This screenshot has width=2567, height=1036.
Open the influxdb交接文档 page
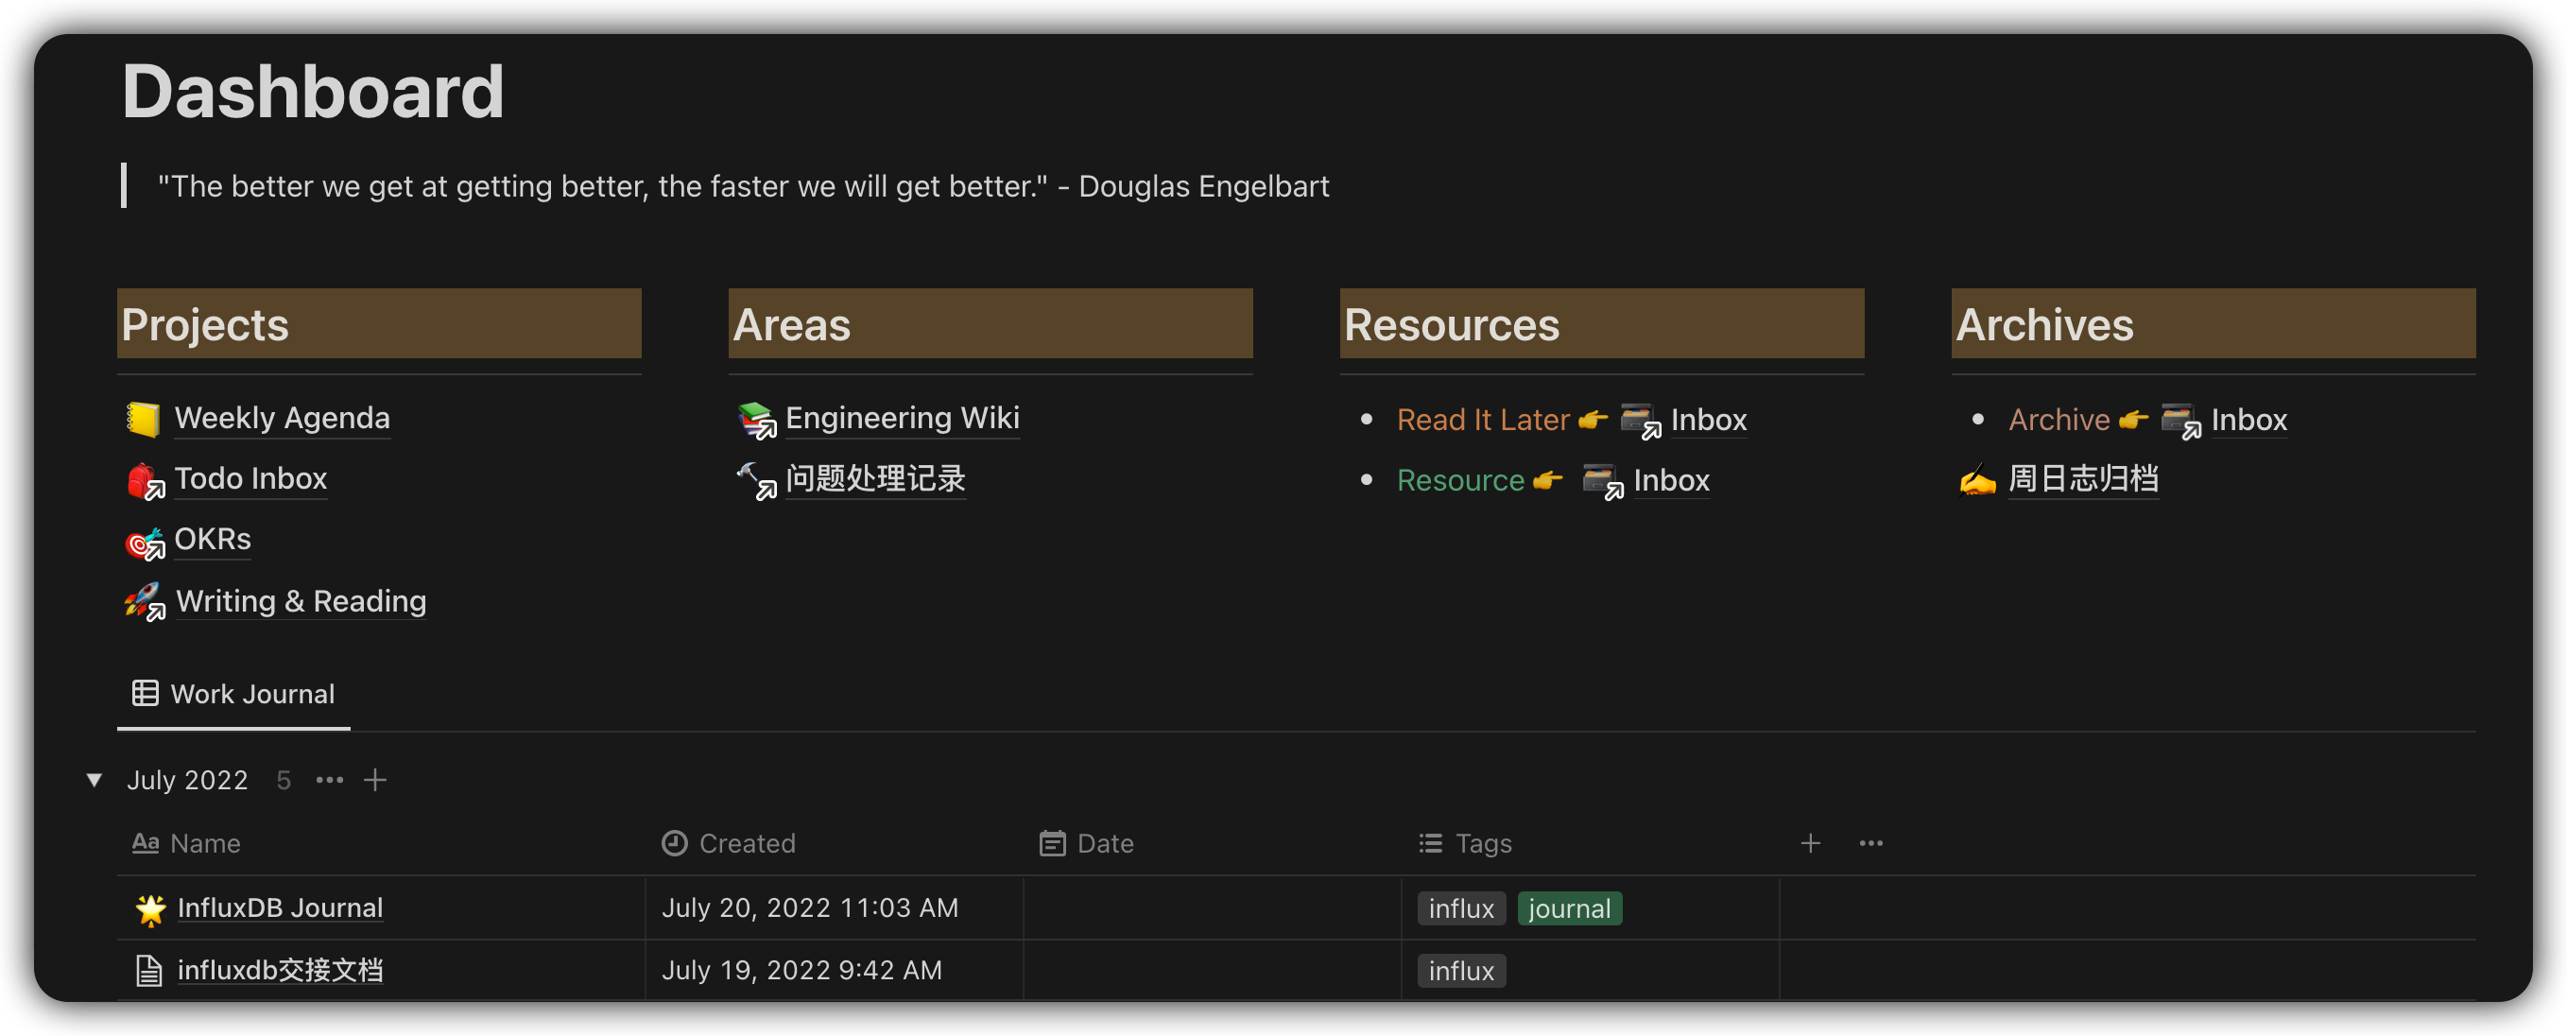[x=279, y=970]
